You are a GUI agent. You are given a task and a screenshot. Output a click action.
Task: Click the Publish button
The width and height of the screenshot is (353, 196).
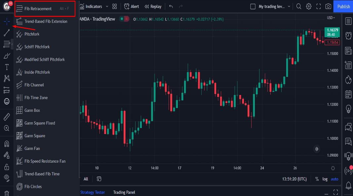click(343, 7)
